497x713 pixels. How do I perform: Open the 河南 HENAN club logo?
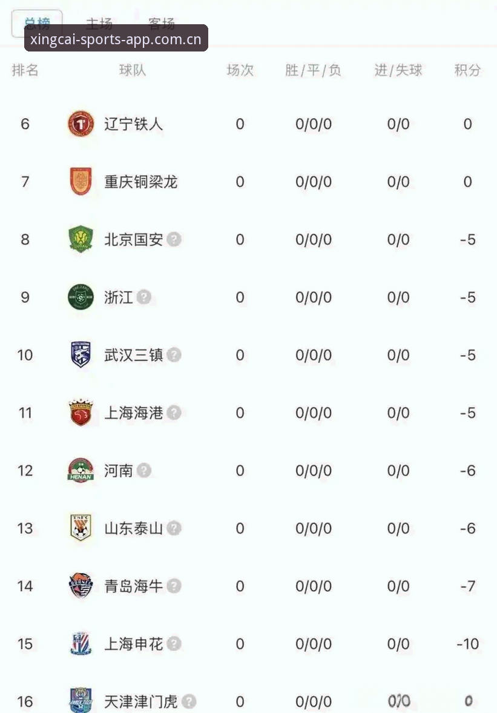coord(81,469)
